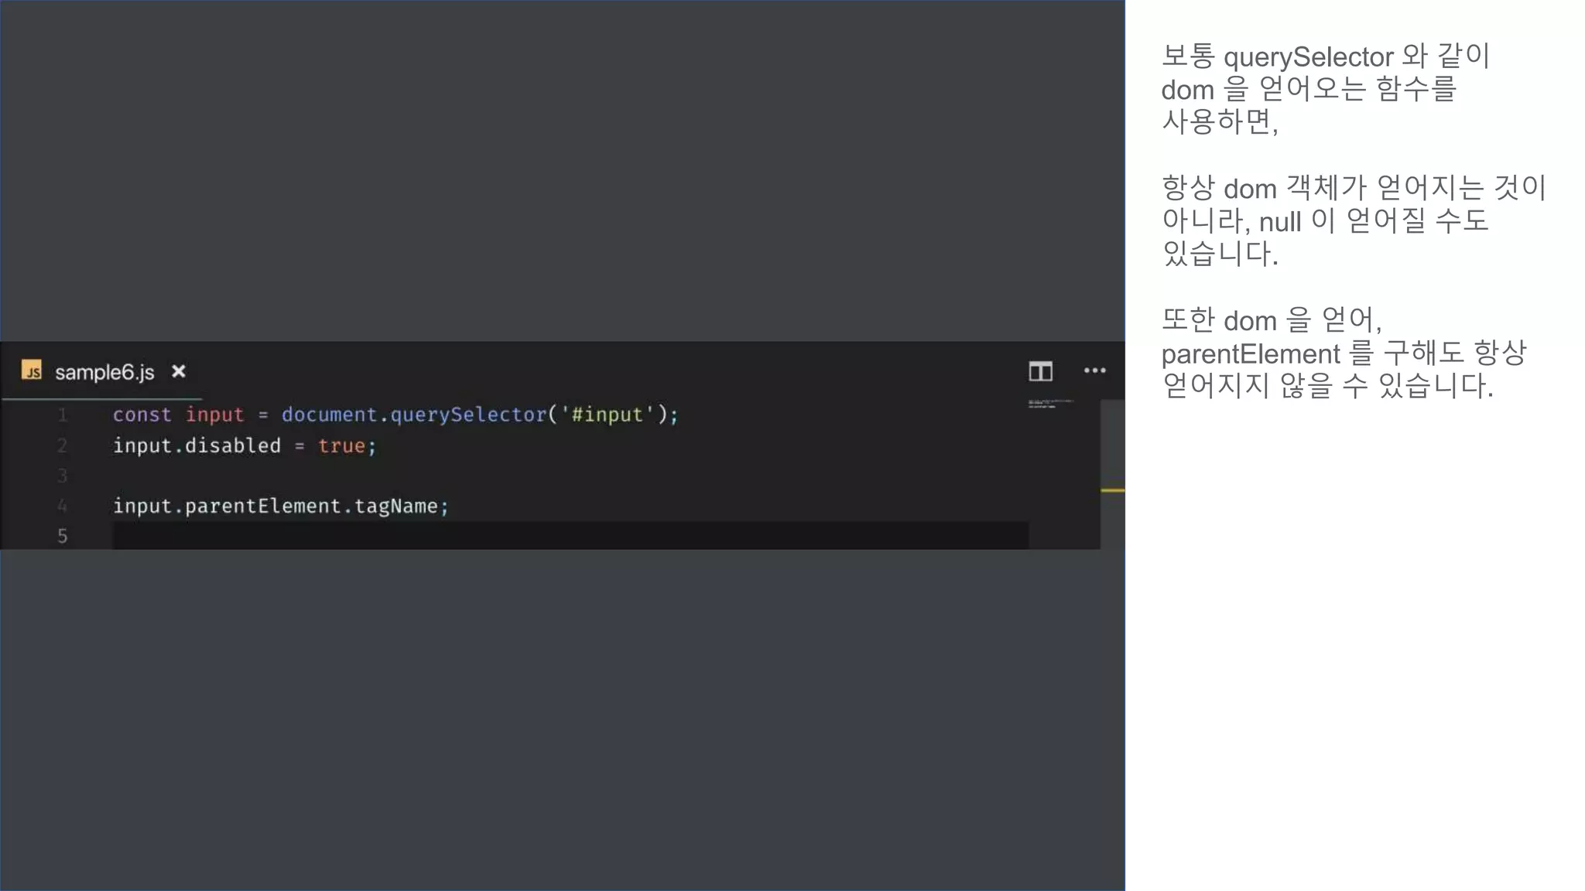Image resolution: width=1585 pixels, height=891 pixels.
Task: Close the sample6.js tab
Action: click(179, 371)
